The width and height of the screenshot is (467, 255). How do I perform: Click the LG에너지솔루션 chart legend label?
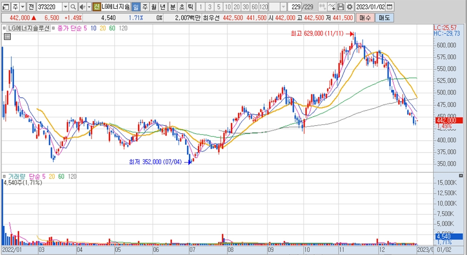point(29,28)
